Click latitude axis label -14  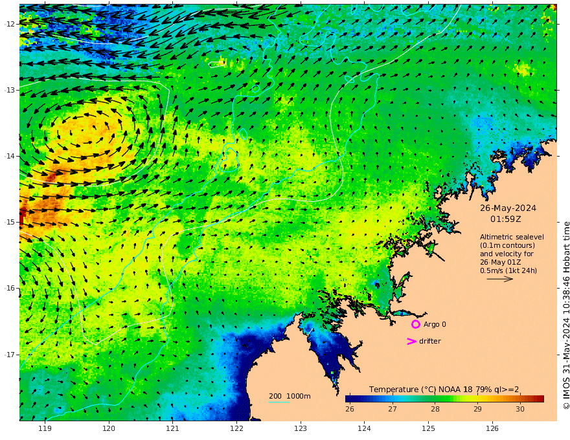click(x=10, y=156)
